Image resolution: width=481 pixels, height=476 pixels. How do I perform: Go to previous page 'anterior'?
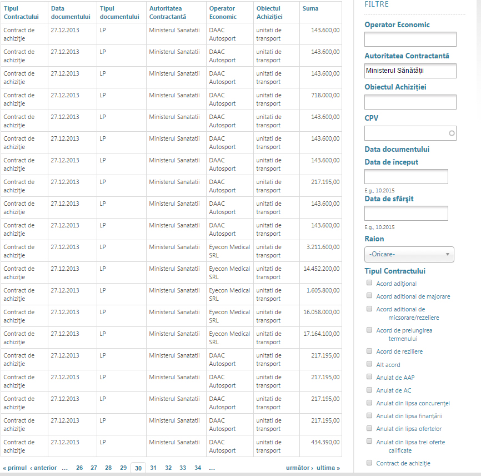click(x=43, y=468)
